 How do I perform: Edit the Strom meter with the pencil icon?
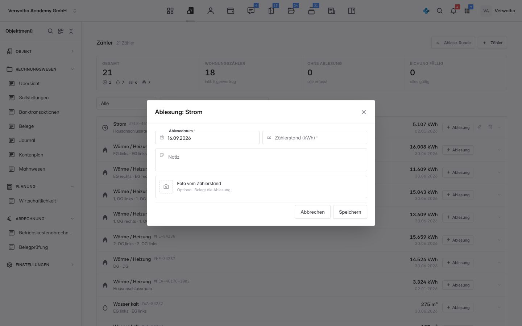pyautogui.click(x=480, y=127)
